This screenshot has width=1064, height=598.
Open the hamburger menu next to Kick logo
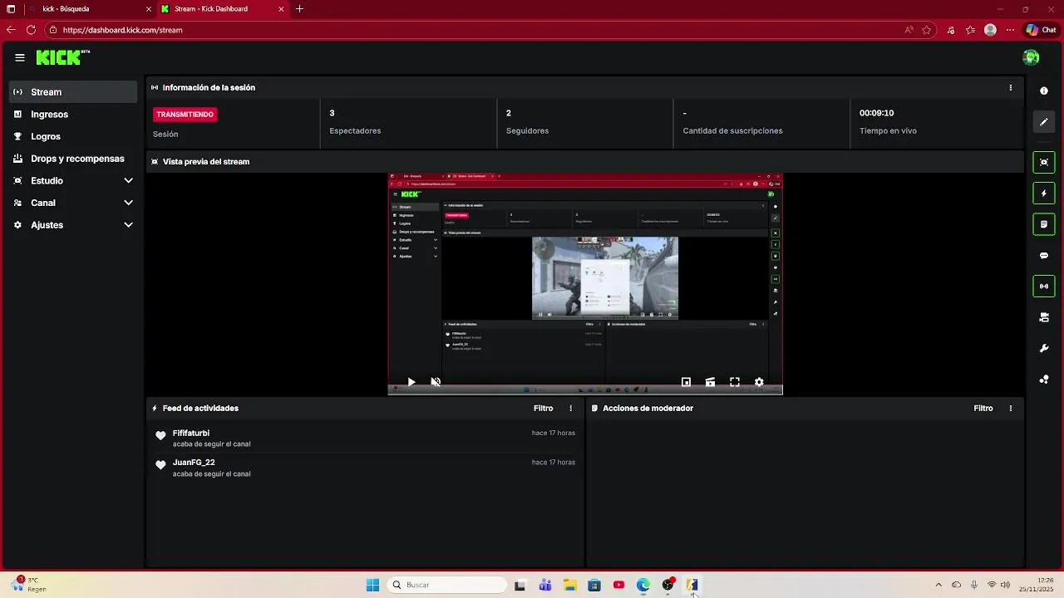(20, 57)
